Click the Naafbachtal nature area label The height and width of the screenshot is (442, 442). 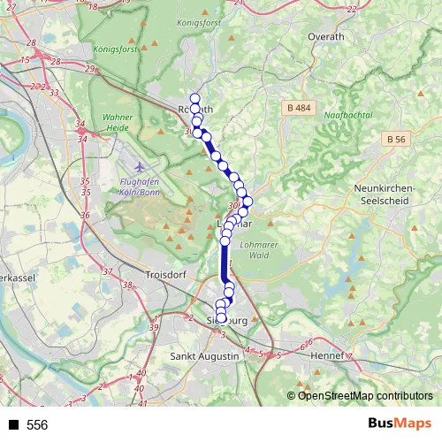(348, 115)
